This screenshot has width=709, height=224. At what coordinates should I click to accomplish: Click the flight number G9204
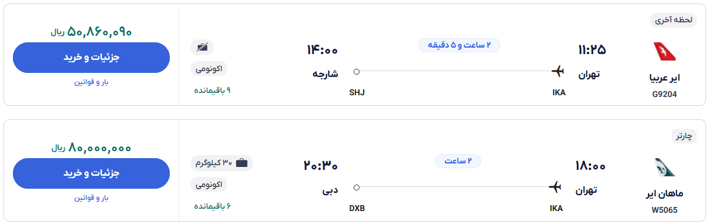point(664,94)
